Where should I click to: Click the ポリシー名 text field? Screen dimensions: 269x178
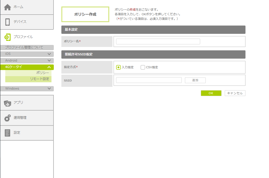point(158,41)
